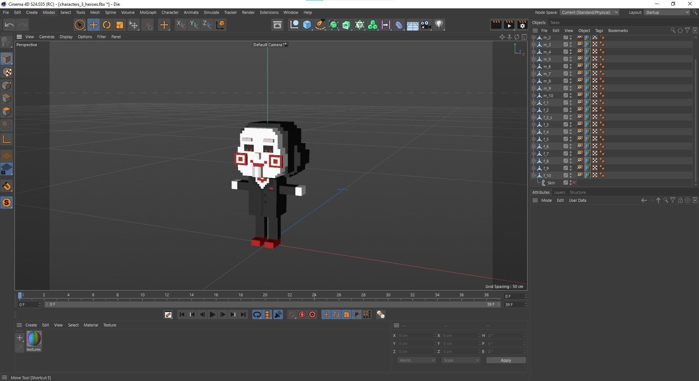This screenshot has height=381, width=699.
Task: Add a Camera object
Action: [x=426, y=25]
